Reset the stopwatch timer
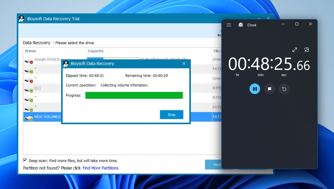 click(x=284, y=89)
